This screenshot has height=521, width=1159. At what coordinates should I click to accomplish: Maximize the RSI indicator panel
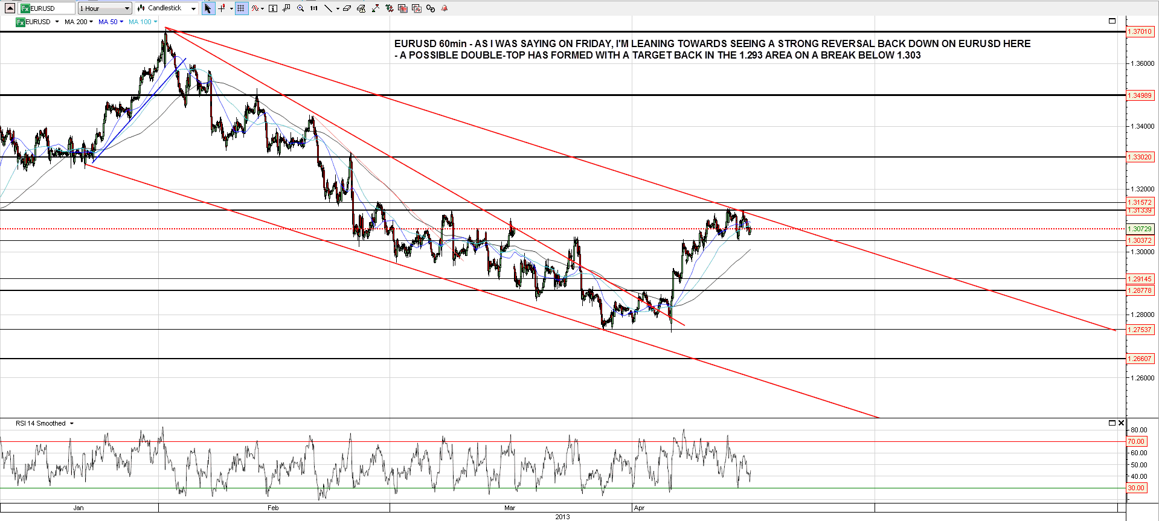[x=1112, y=423]
